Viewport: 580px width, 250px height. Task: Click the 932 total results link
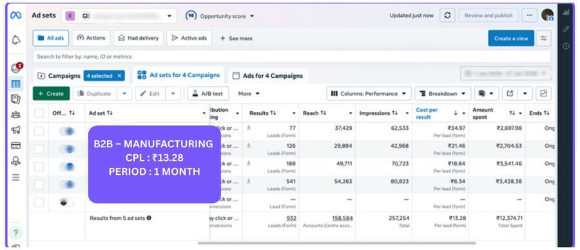click(x=291, y=219)
